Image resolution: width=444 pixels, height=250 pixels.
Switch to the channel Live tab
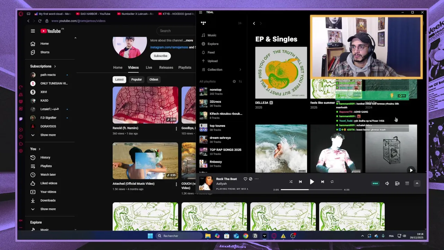point(149,67)
